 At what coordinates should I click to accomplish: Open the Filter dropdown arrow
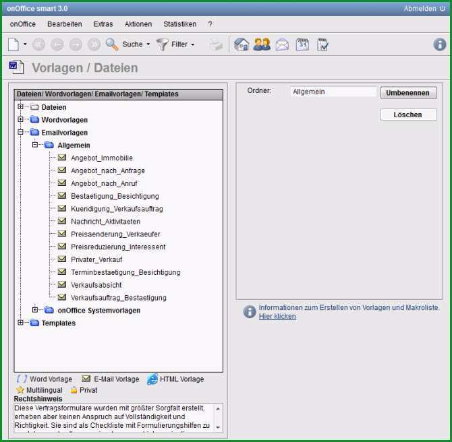point(192,44)
